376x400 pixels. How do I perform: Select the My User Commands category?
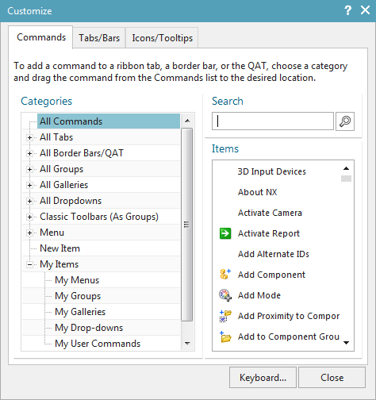98,344
